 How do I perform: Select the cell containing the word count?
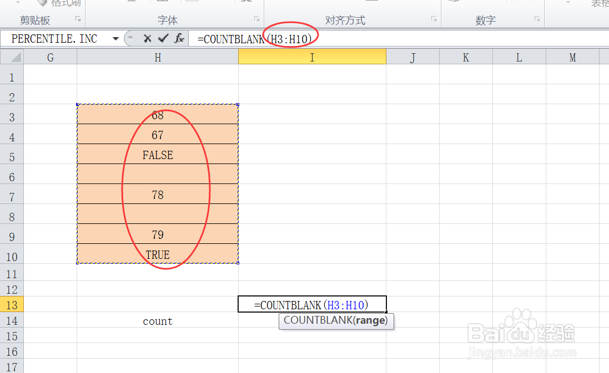point(157,320)
